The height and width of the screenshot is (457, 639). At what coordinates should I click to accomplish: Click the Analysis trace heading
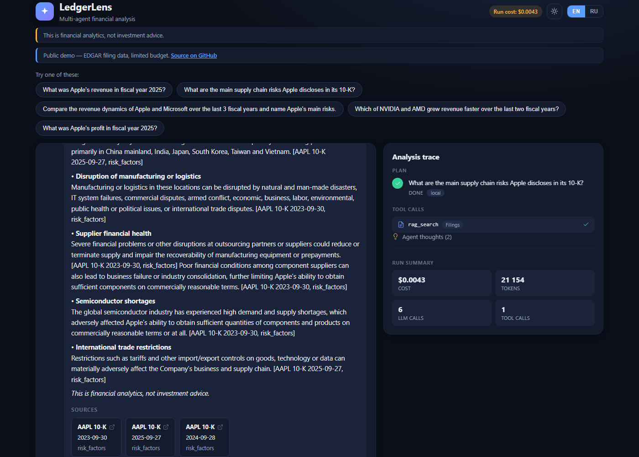(x=416, y=157)
